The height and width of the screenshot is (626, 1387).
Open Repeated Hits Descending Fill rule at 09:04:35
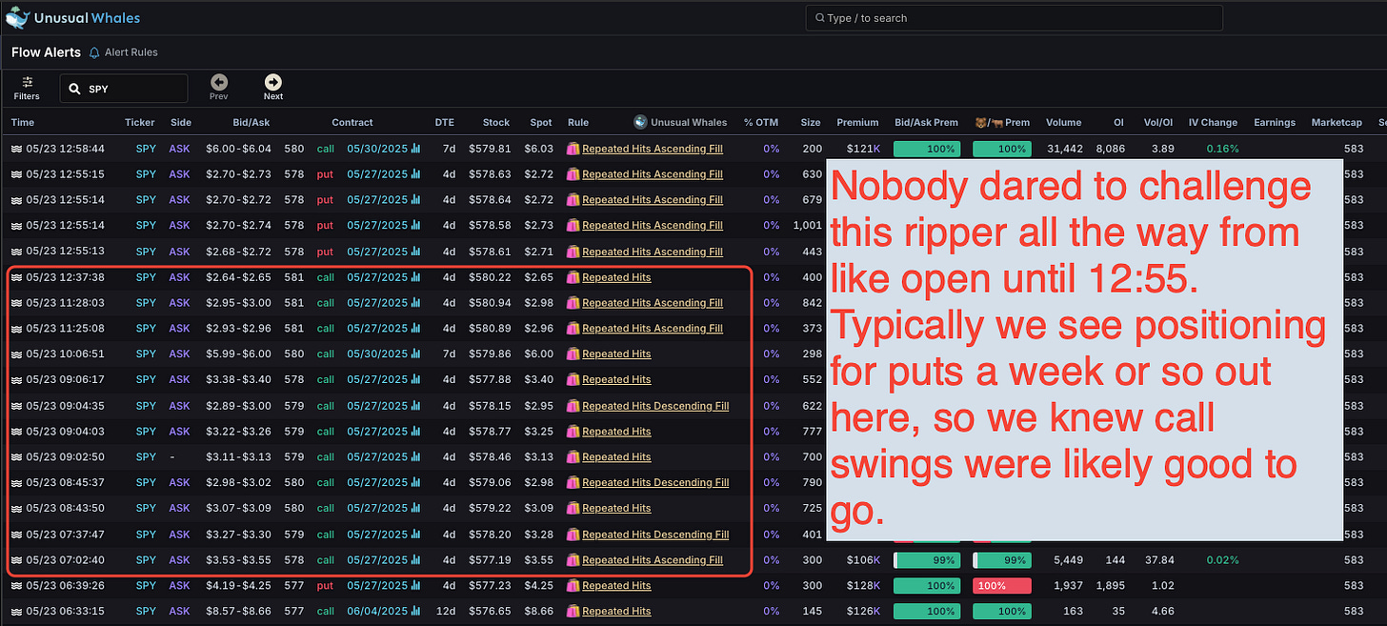point(655,406)
